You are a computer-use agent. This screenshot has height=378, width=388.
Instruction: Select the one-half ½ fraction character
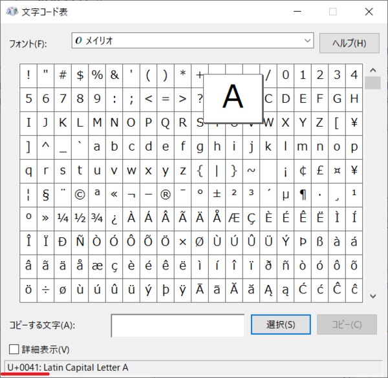[80, 218]
